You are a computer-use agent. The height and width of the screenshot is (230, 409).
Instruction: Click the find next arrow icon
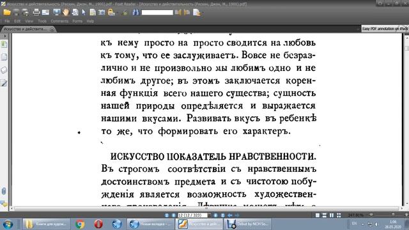click(x=187, y=12)
